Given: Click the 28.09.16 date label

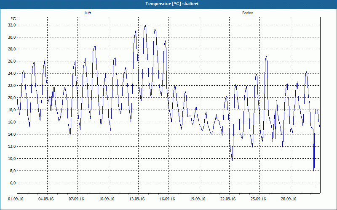Looking at the screenshot, I should click(x=289, y=199).
